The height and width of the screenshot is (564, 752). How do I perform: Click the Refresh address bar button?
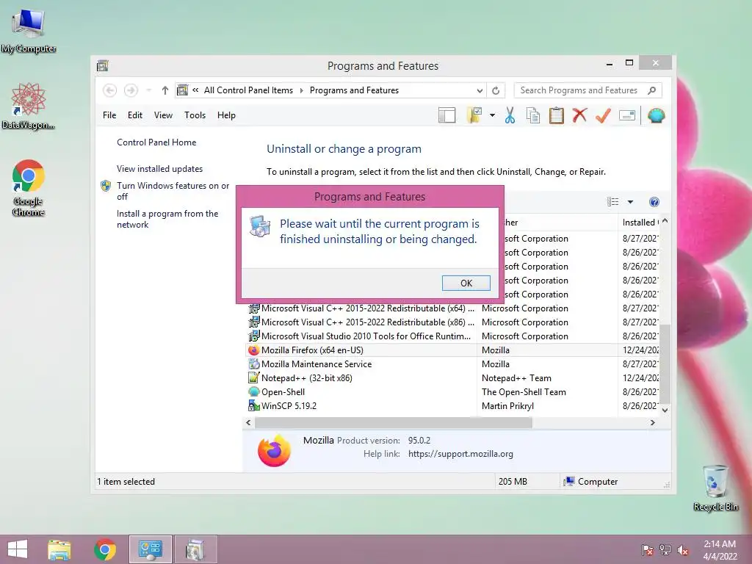(x=496, y=90)
